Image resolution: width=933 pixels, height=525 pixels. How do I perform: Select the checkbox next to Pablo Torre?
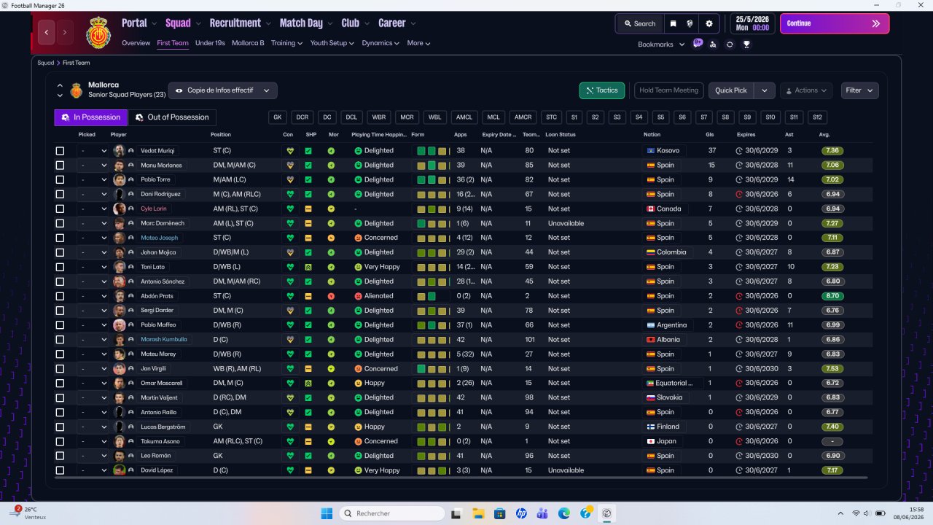(x=60, y=180)
